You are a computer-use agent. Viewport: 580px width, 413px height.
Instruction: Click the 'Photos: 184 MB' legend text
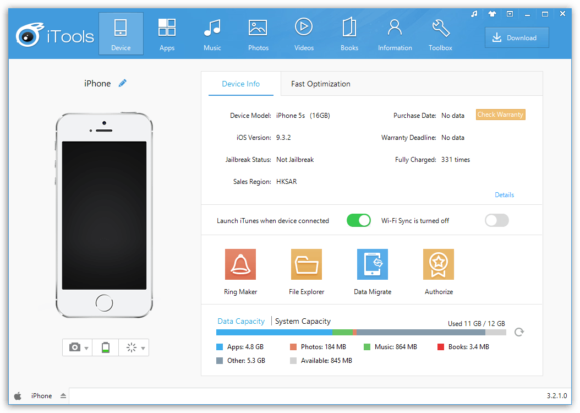[323, 347]
